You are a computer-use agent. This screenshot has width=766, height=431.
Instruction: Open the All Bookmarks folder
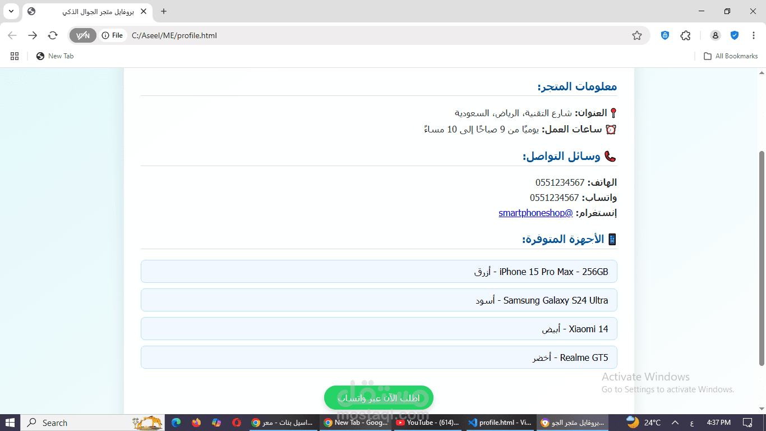[x=731, y=56]
